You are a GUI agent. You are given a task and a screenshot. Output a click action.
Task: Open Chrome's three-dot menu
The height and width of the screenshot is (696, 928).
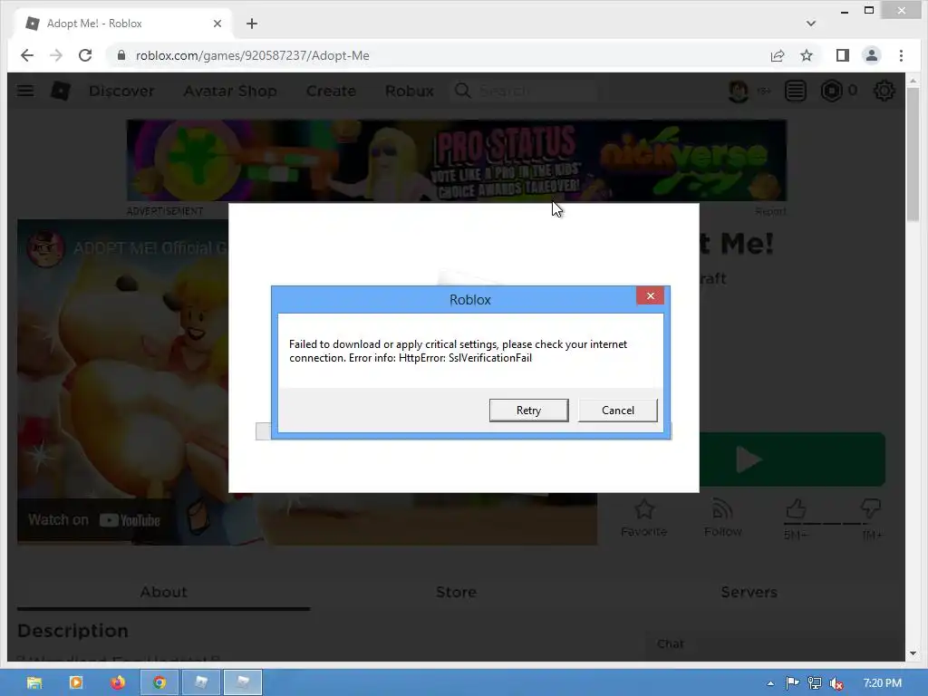click(x=901, y=55)
